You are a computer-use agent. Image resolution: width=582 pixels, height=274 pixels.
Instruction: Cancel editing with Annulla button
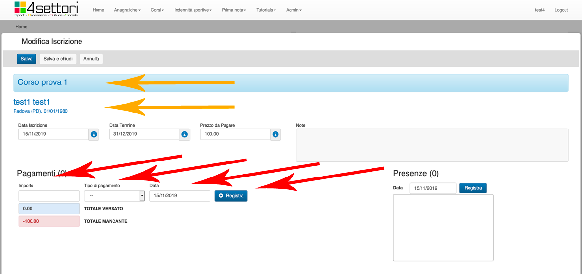[x=91, y=59]
